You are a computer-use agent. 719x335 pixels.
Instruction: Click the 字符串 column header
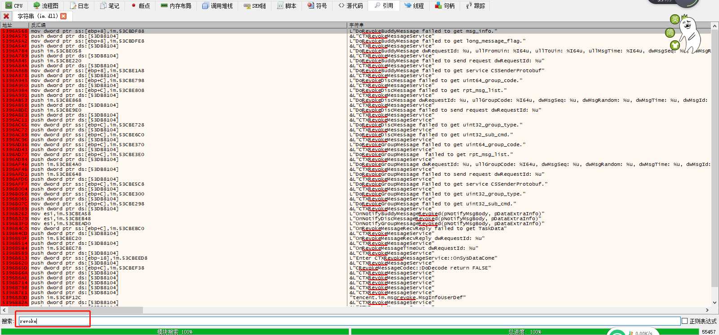click(x=529, y=25)
